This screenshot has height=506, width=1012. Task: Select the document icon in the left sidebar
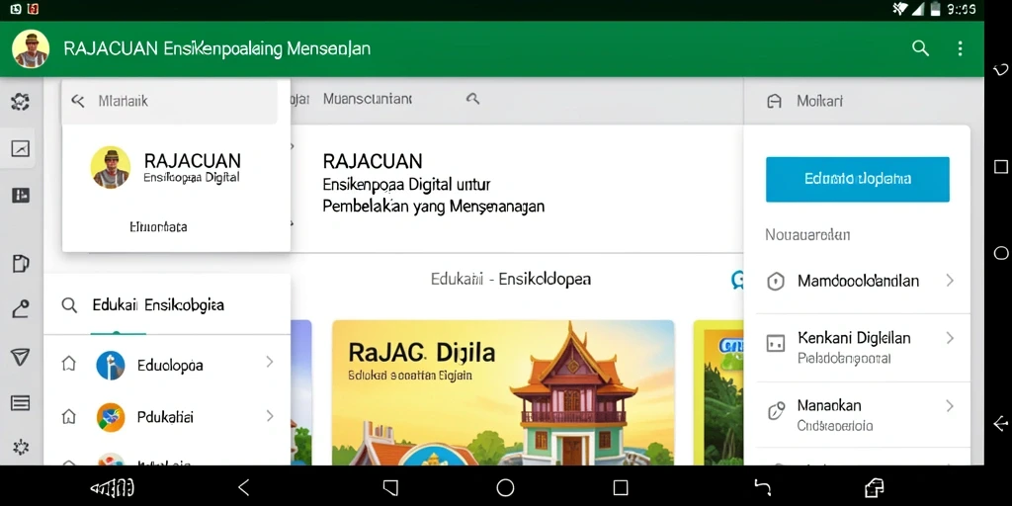coord(21,263)
